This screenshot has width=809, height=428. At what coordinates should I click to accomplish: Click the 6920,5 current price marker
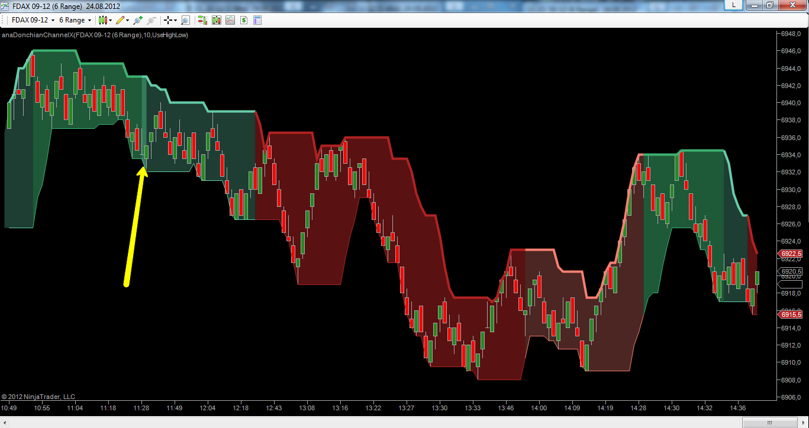tap(791, 271)
